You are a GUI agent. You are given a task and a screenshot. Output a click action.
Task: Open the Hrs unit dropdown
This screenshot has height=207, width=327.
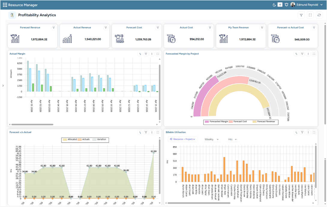point(232,139)
